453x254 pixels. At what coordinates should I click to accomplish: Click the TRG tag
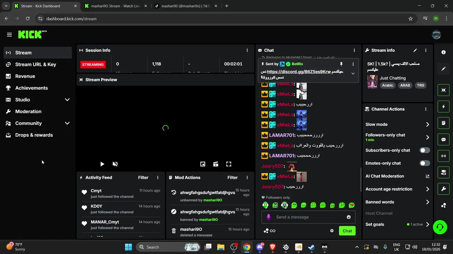coord(420,85)
